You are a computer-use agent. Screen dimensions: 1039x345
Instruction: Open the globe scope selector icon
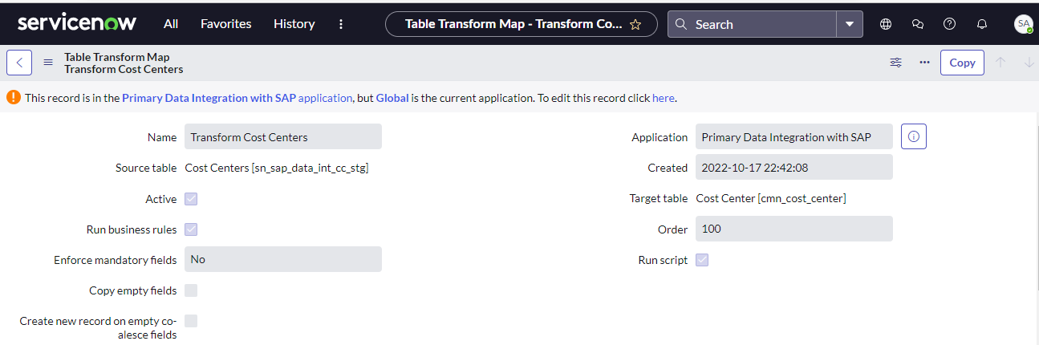886,24
